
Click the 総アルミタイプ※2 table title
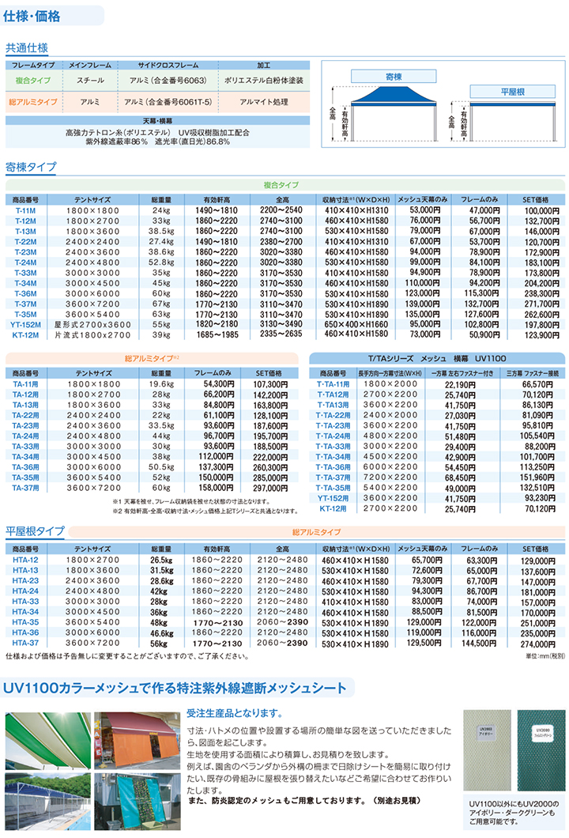(x=153, y=358)
